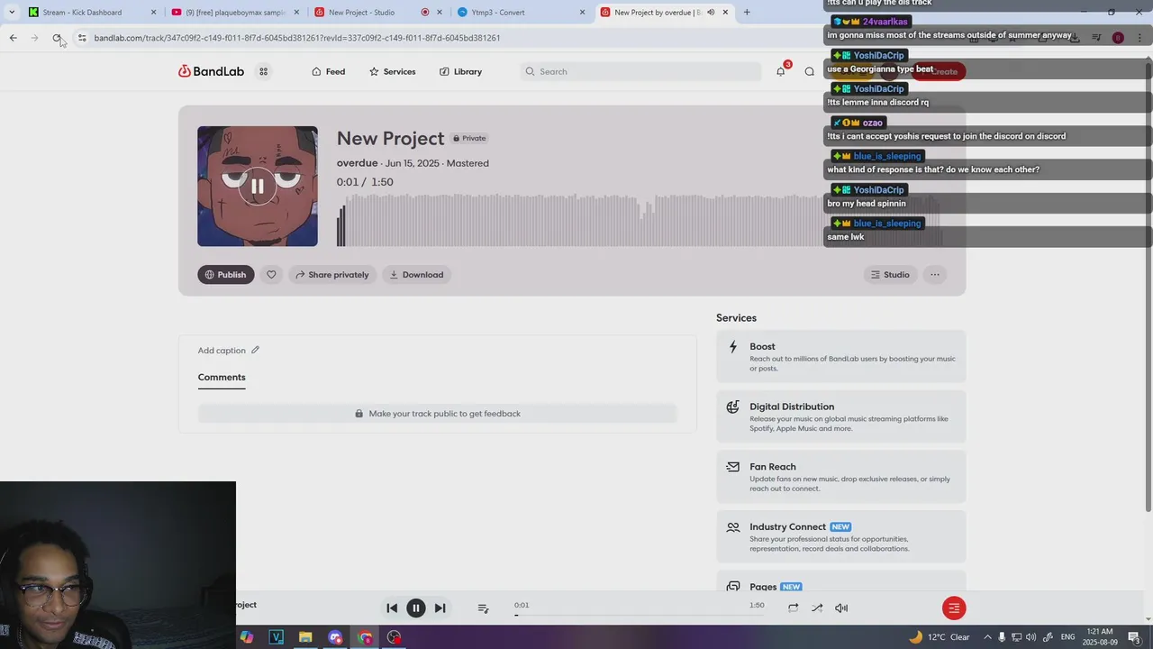Open Digital Distribution service
The height and width of the screenshot is (649, 1153).
click(841, 416)
